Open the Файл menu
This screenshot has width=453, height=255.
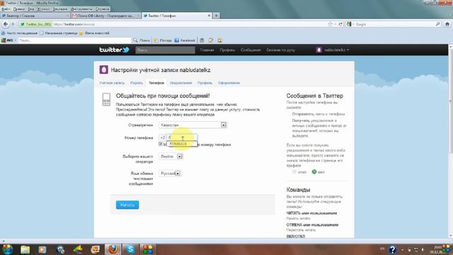(x=6, y=9)
